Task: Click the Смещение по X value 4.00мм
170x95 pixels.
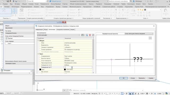Action: click(x=78, y=65)
